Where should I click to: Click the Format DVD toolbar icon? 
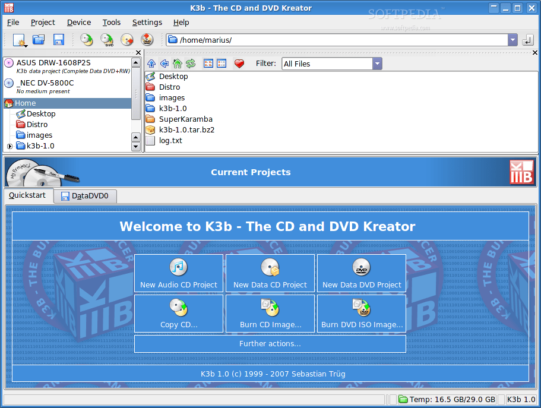(147, 40)
